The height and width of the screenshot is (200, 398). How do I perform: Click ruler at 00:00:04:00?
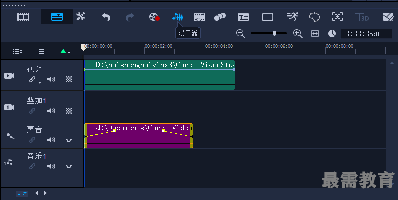click(x=219, y=46)
